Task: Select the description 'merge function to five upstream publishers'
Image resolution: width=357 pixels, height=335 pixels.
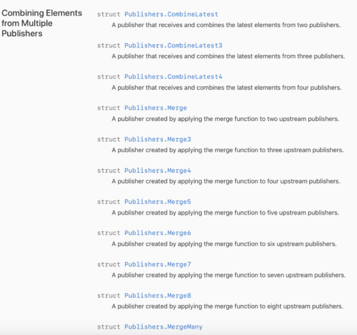Action: coord(225,213)
